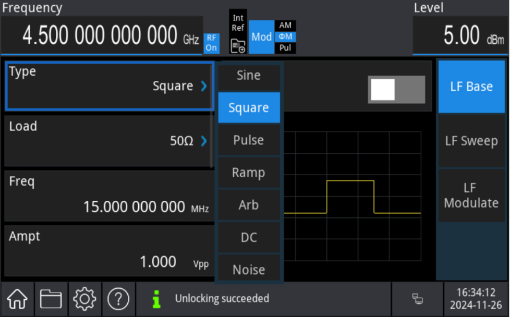This screenshot has height=317, width=510.
Task: Select Ramp from the waveform list
Action: click(x=249, y=172)
